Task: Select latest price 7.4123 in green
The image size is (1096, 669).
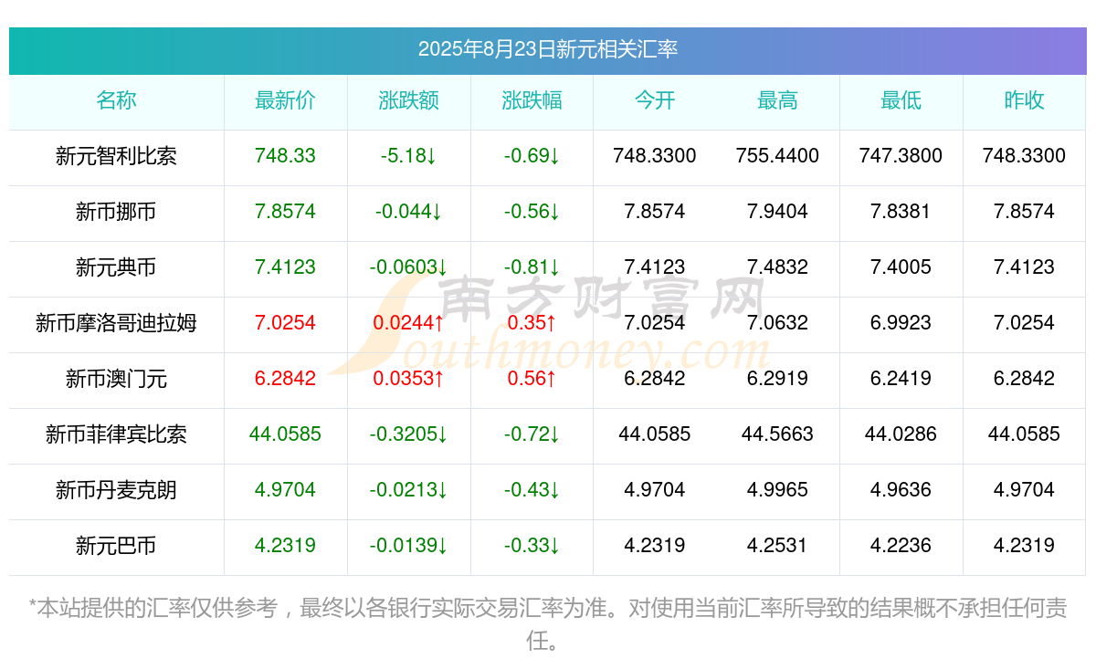Action: pyautogui.click(x=285, y=267)
